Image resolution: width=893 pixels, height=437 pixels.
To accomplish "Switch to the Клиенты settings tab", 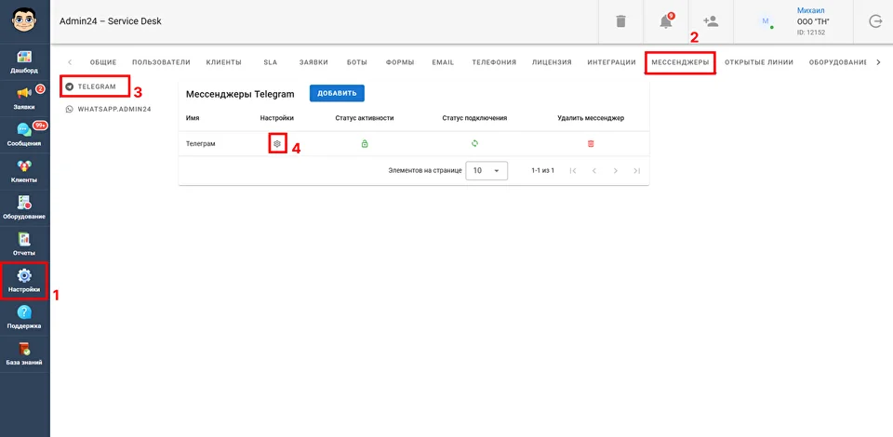I will tap(224, 62).
